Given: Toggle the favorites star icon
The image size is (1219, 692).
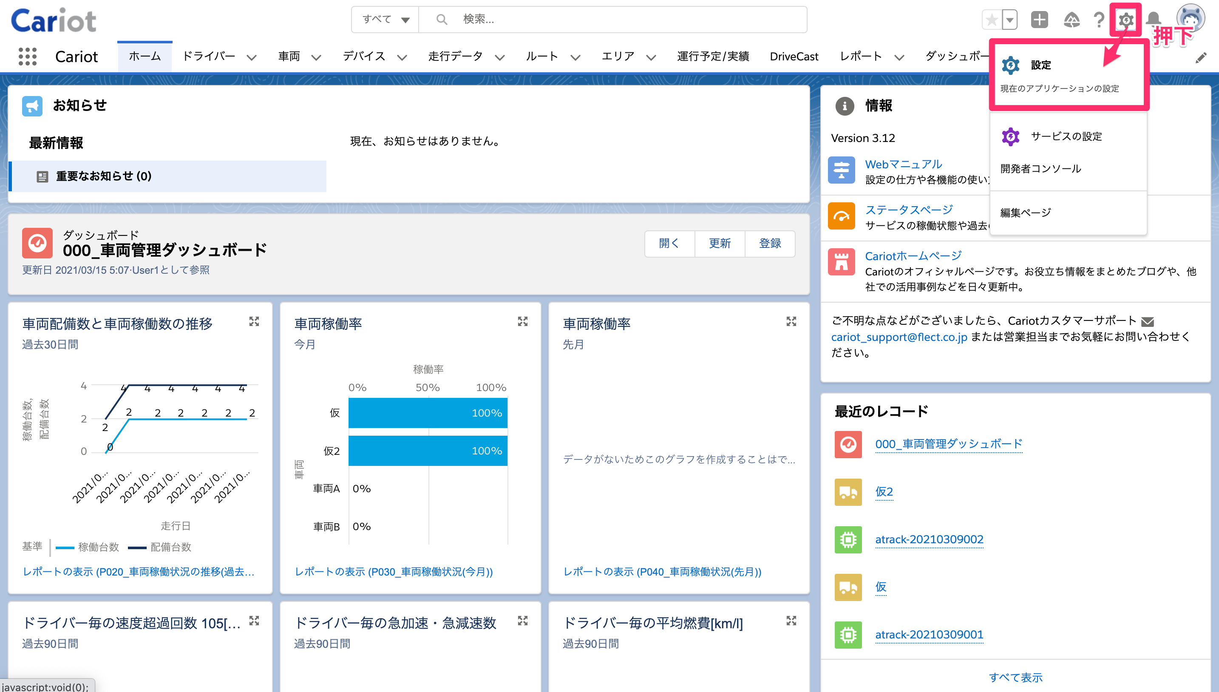Looking at the screenshot, I should click(991, 20).
